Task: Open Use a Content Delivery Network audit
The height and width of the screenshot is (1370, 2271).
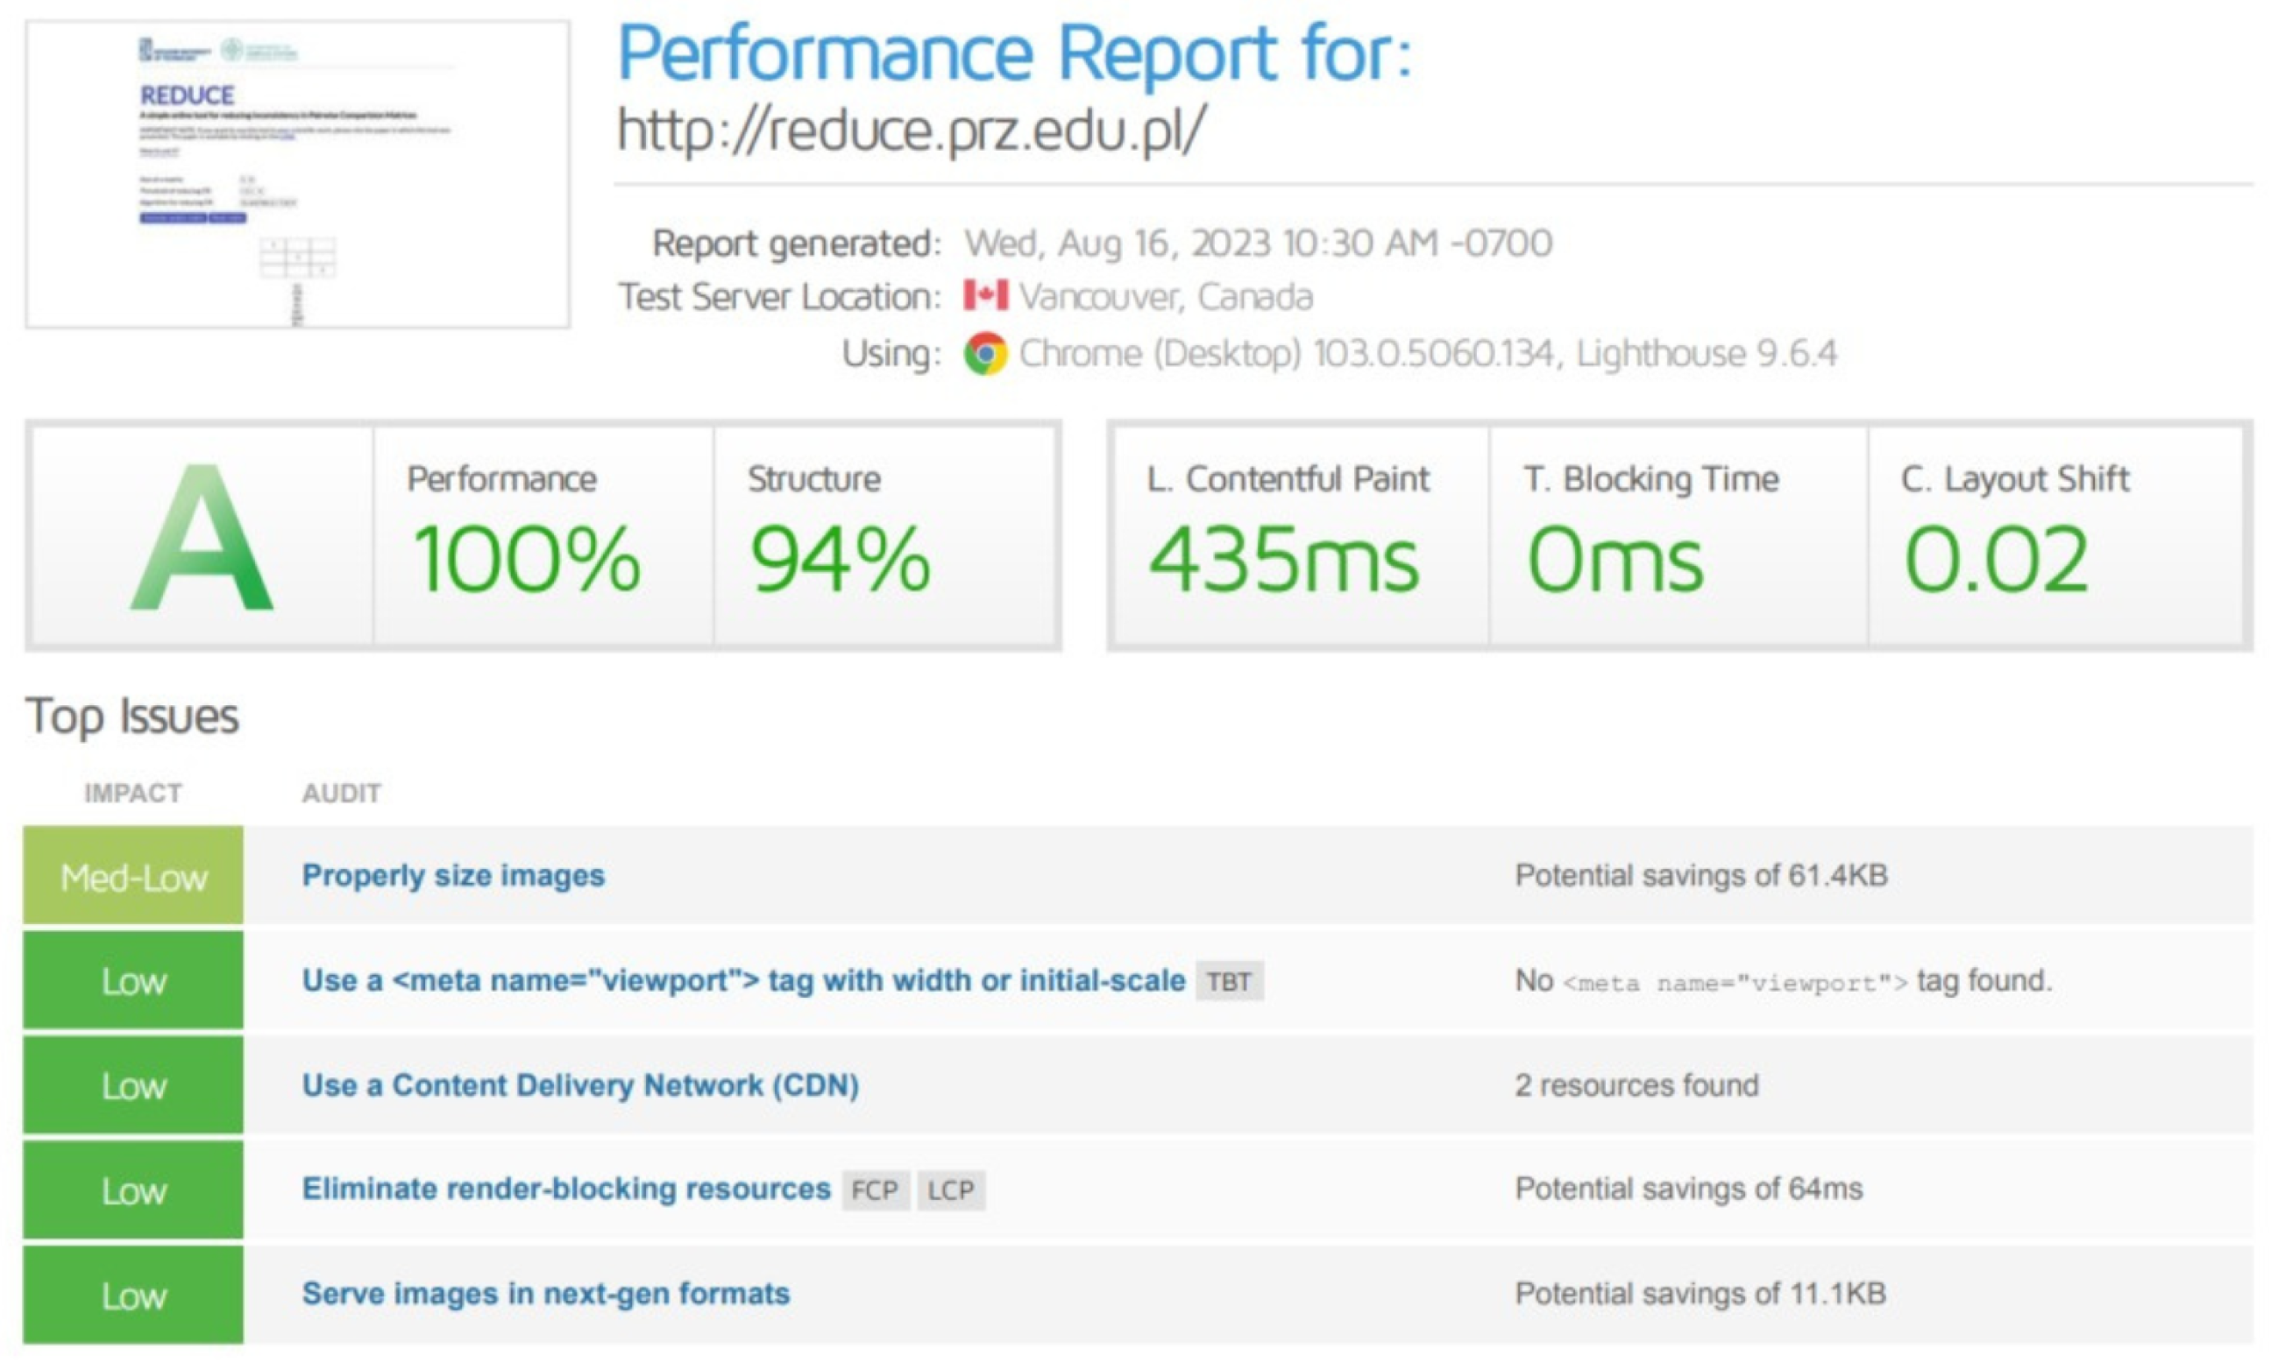Action: point(579,1085)
